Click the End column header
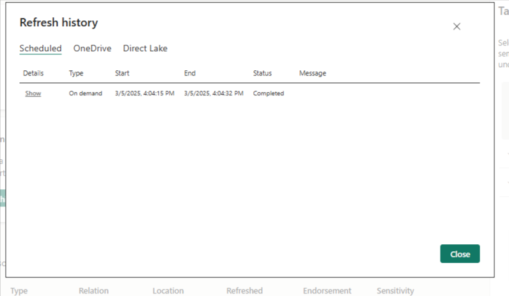This screenshot has width=509, height=296. coord(190,74)
